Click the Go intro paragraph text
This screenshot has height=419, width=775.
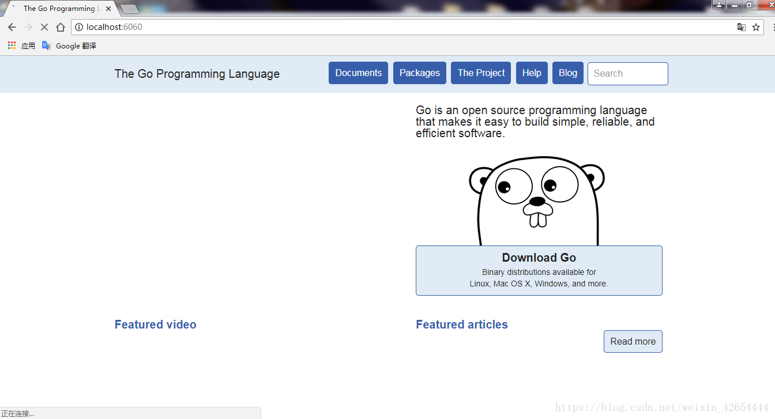click(535, 122)
